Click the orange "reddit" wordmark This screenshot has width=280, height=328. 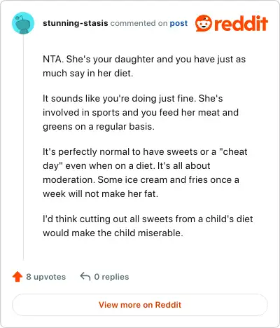coord(241,23)
